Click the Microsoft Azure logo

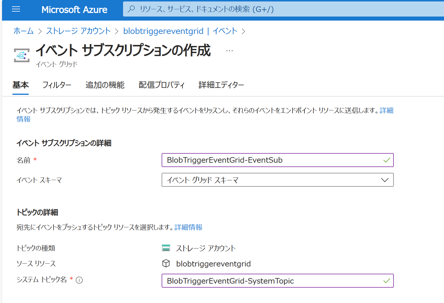75,10
